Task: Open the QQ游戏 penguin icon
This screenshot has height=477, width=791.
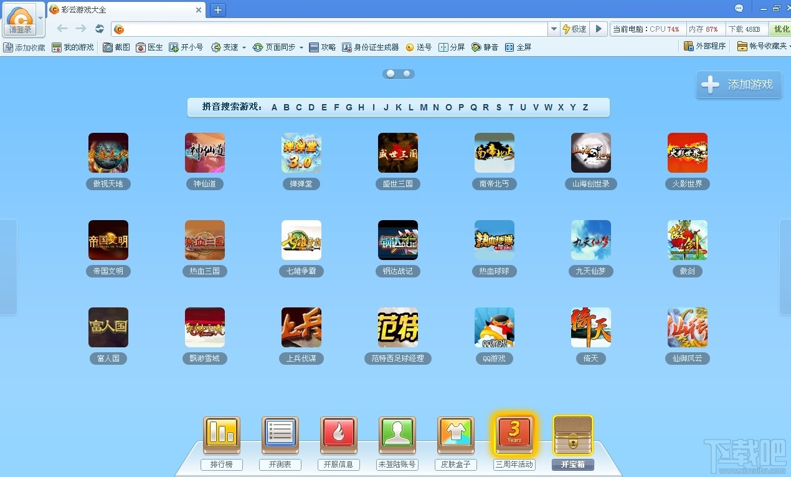Action: tap(495, 327)
